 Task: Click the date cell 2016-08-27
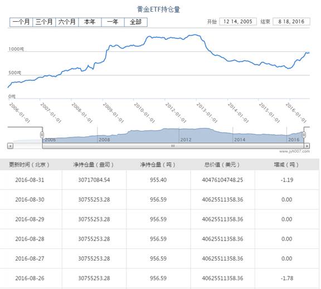[x=30, y=258]
